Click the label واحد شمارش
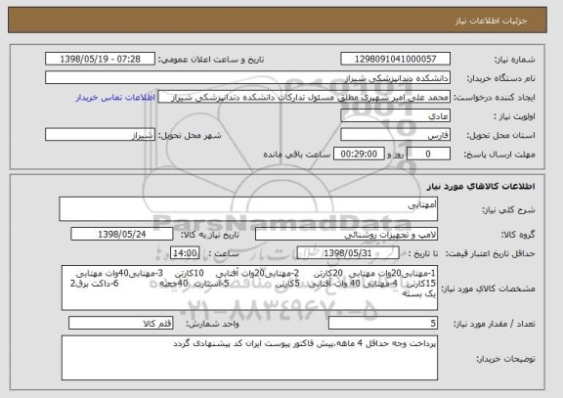The height and width of the screenshot is (398, 563). point(212,324)
